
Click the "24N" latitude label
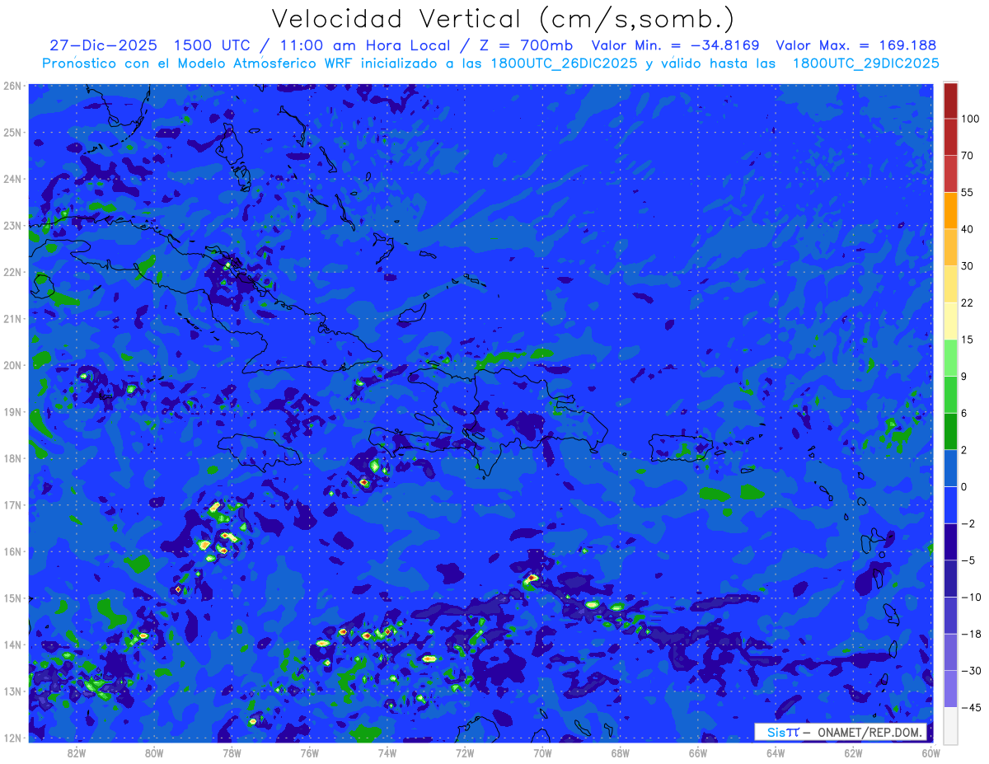pos(12,179)
